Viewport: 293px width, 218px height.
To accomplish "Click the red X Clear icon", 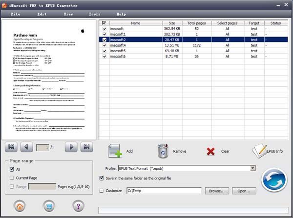I will click(x=210, y=151).
